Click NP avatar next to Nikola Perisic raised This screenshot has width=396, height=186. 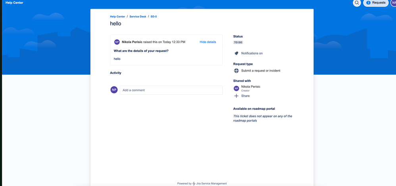click(x=117, y=42)
